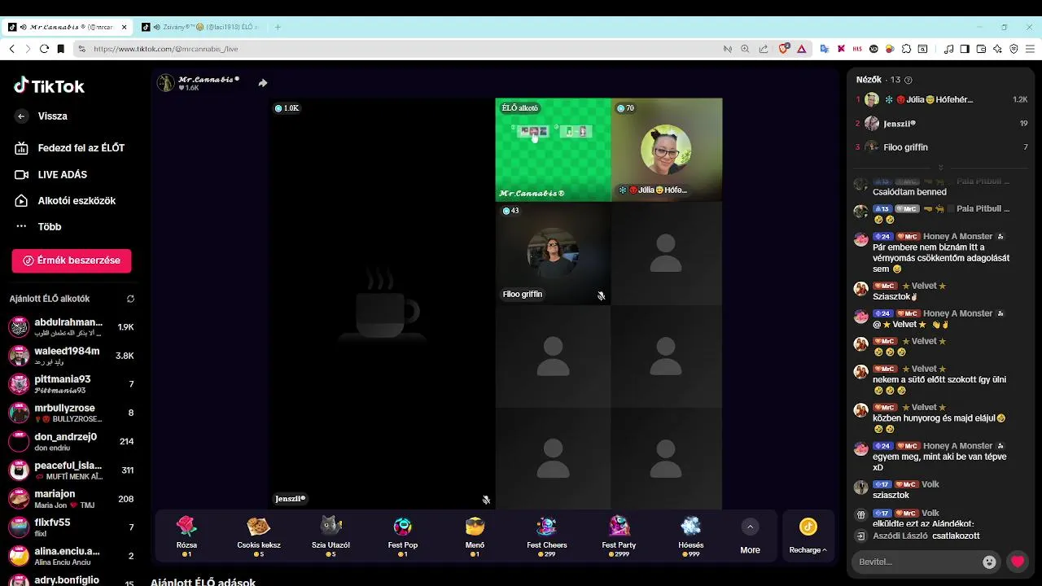Open Leo AI sparkle icon
This screenshot has width=1042, height=586.
pyautogui.click(x=997, y=49)
